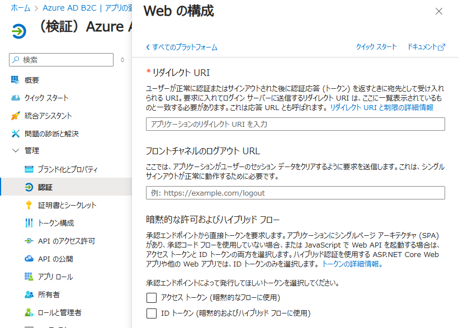Select API のアクセス許可 menu item
The width and height of the screenshot is (458, 328).
pos(66,241)
